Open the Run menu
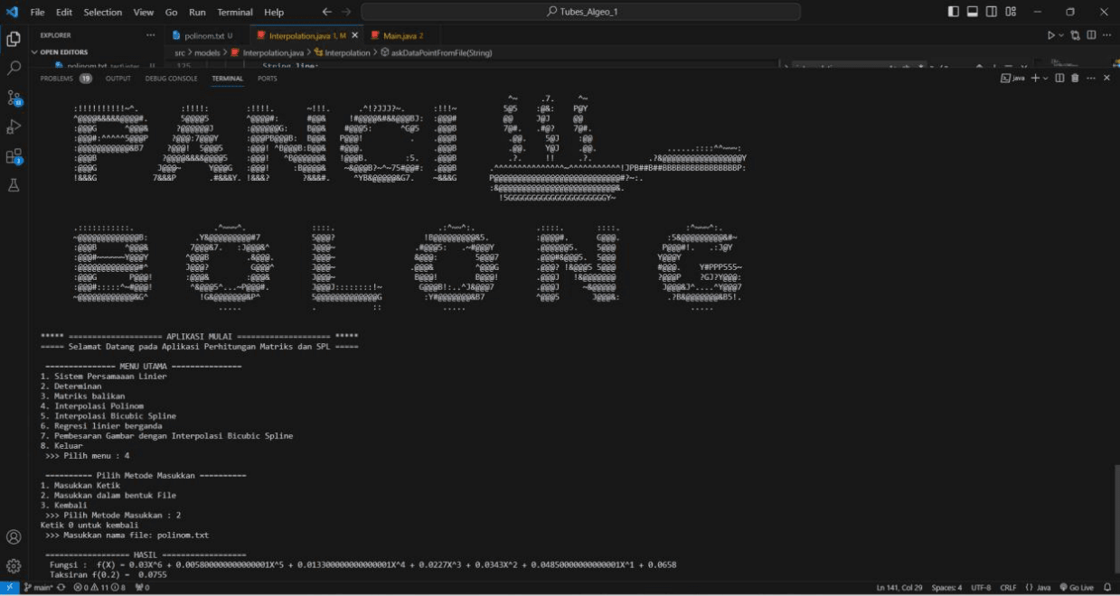Screen dimensions: 1120x596 [x=197, y=12]
